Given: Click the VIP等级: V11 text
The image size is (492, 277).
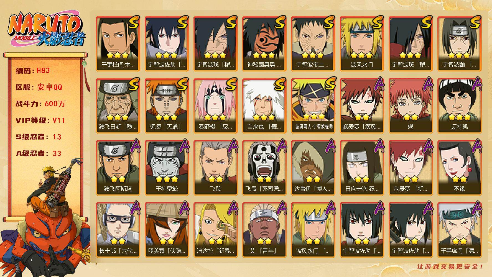Looking at the screenshot, I should click(40, 120).
